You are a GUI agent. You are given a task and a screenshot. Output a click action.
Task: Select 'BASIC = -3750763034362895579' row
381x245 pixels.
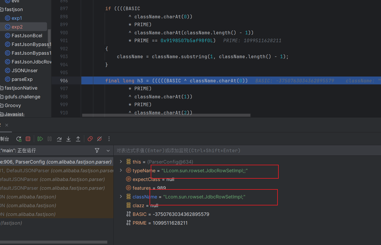[x=168, y=214]
